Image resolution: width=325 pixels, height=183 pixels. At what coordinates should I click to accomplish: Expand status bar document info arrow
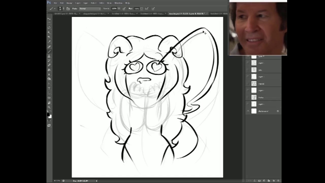pos(96,181)
